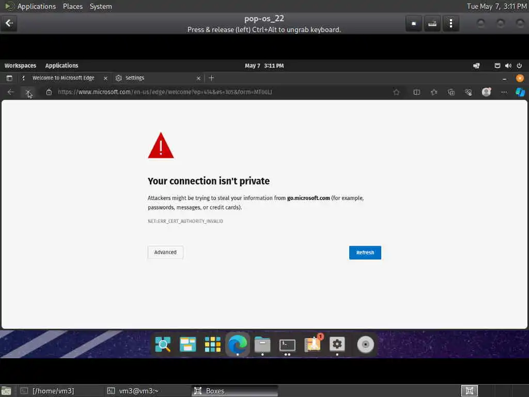Open host clock Tue May 7

(x=496, y=6)
